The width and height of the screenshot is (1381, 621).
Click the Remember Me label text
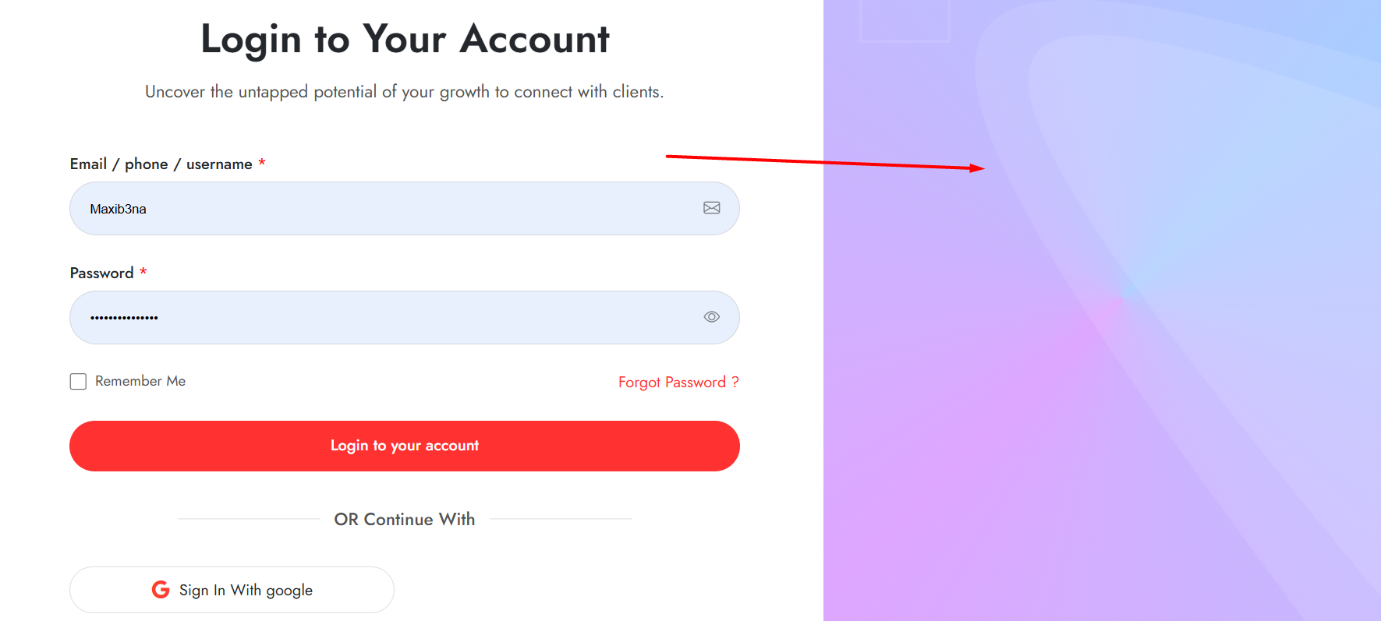(x=140, y=381)
